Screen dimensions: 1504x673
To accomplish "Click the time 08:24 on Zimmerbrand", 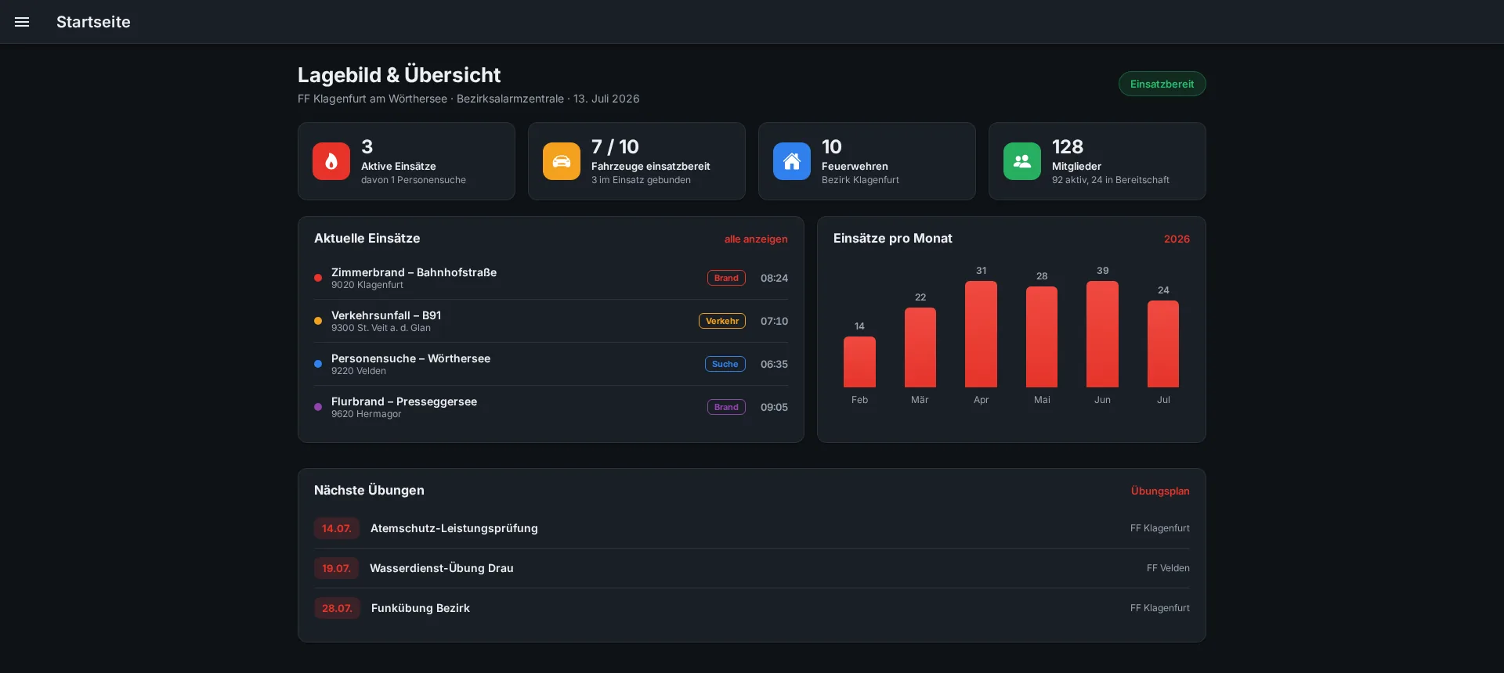I will (x=774, y=278).
